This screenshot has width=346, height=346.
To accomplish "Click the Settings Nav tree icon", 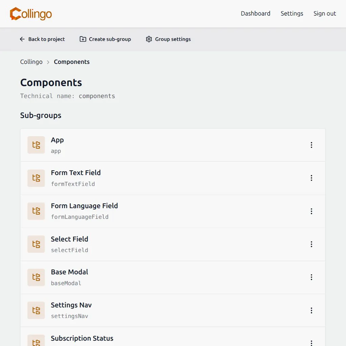I will pos(36,310).
